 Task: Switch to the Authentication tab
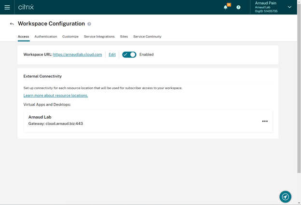point(46,37)
